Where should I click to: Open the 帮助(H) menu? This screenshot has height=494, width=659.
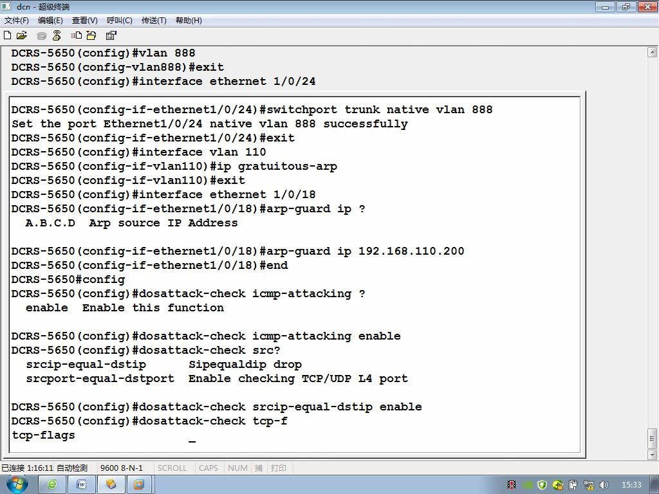(189, 20)
